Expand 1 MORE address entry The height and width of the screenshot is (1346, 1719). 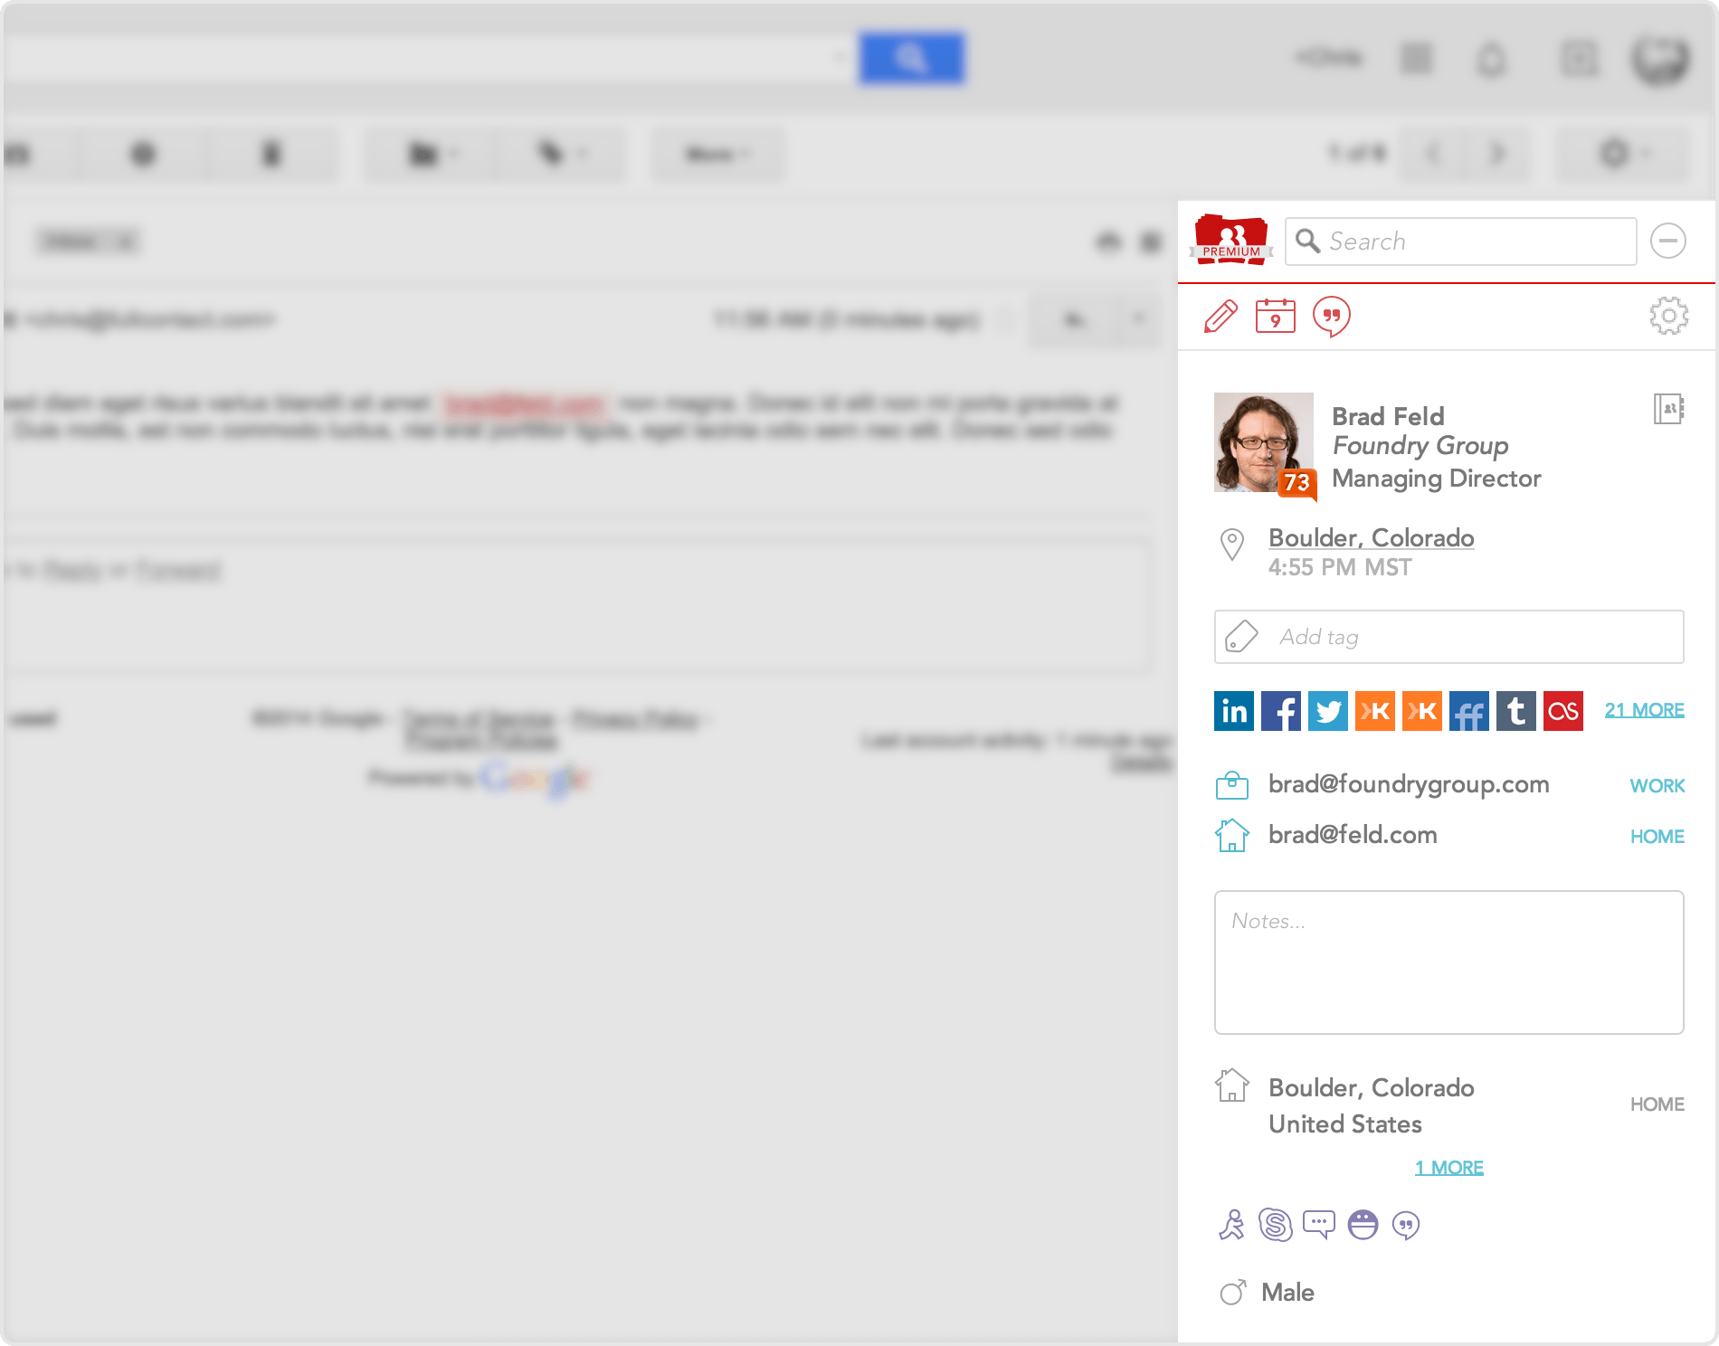pos(1449,1167)
